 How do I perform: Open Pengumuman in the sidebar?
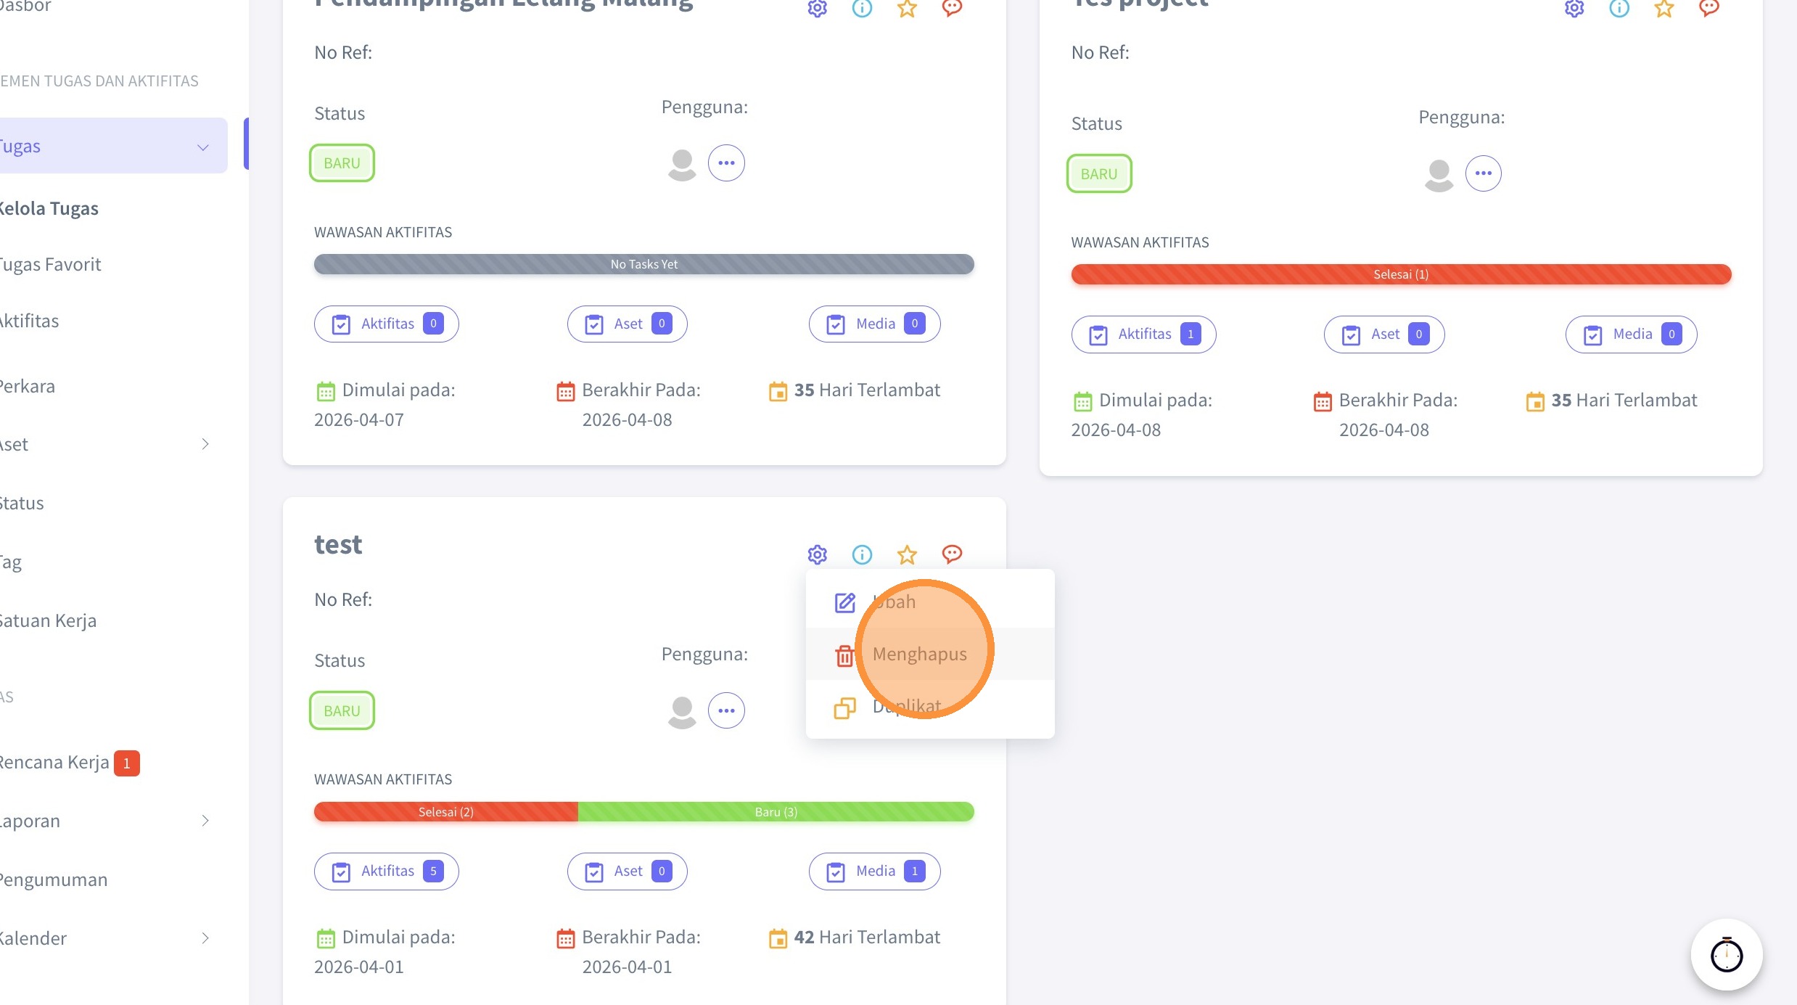tap(53, 879)
